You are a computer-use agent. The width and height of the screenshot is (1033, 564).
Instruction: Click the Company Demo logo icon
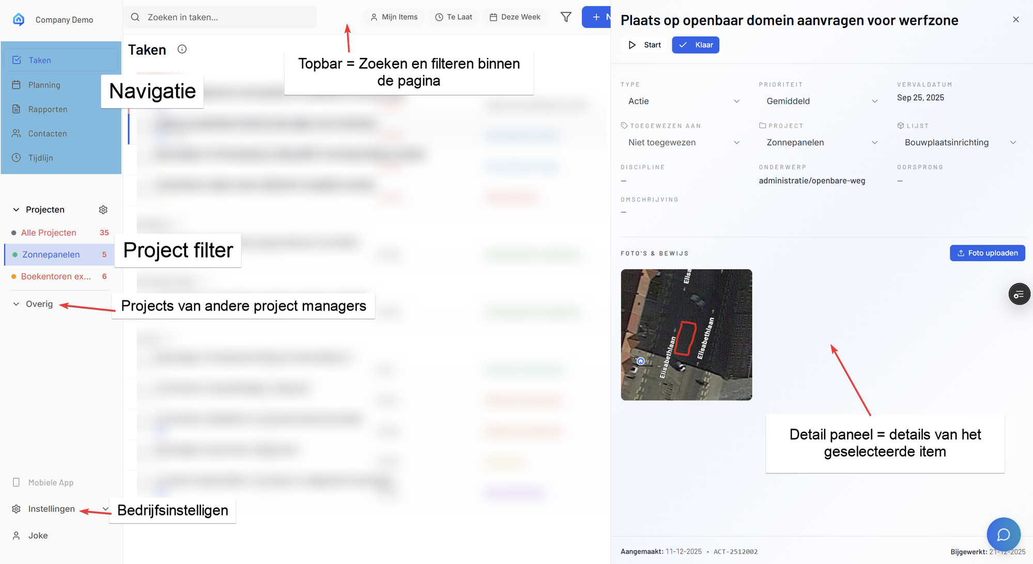(x=19, y=20)
